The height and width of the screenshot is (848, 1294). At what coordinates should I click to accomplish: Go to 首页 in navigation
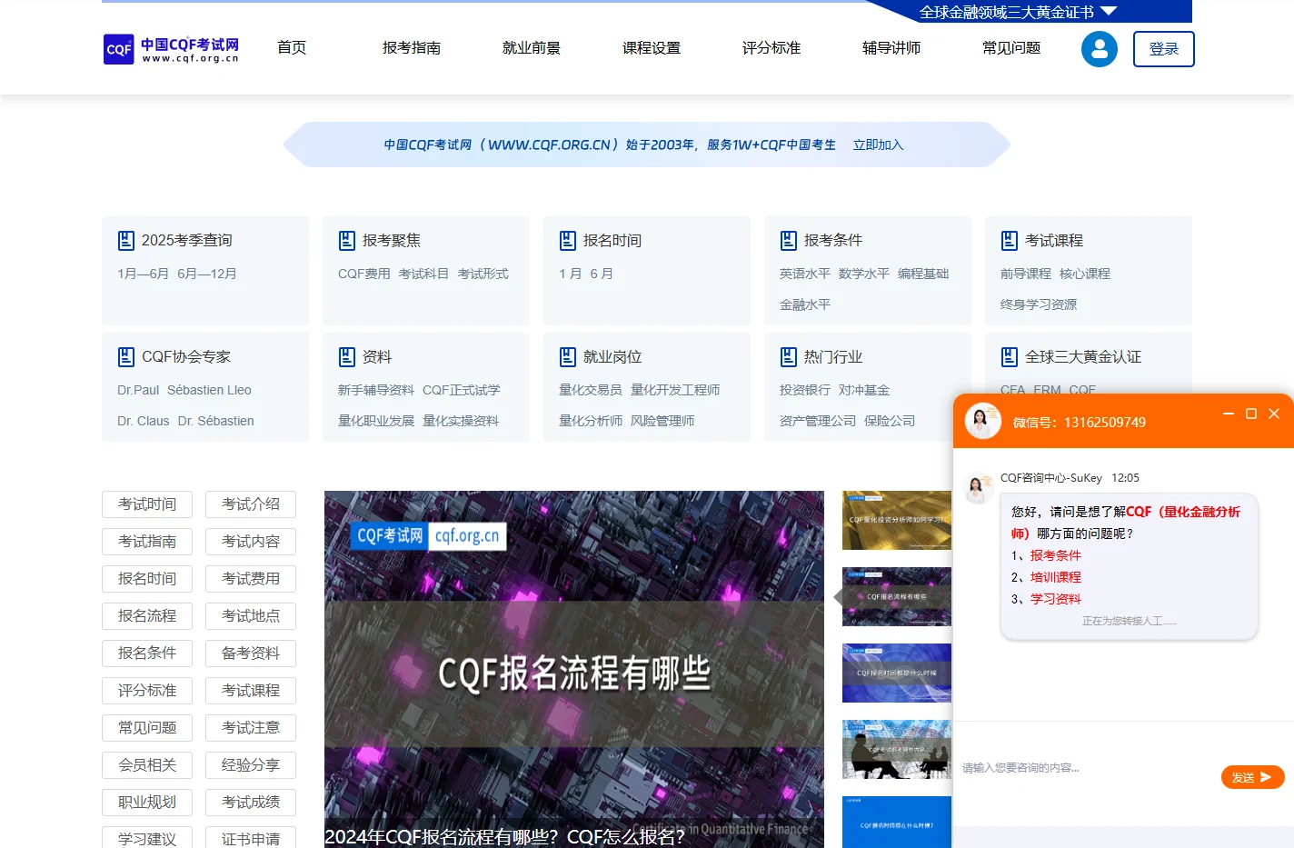(292, 48)
